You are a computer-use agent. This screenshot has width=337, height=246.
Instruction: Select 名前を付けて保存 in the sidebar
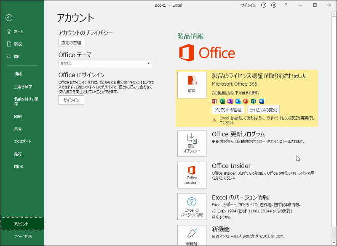pyautogui.click(x=22, y=102)
